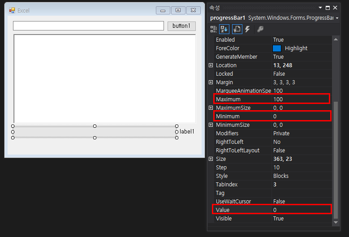Expand the Location property
Image resolution: width=349 pixels, height=237 pixels.
tap(211, 65)
